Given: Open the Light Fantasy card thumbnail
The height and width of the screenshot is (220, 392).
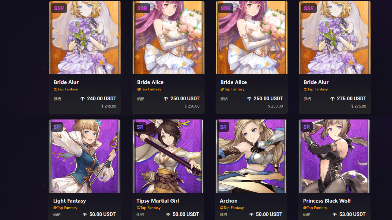Looking at the screenshot, I should 84,156.
